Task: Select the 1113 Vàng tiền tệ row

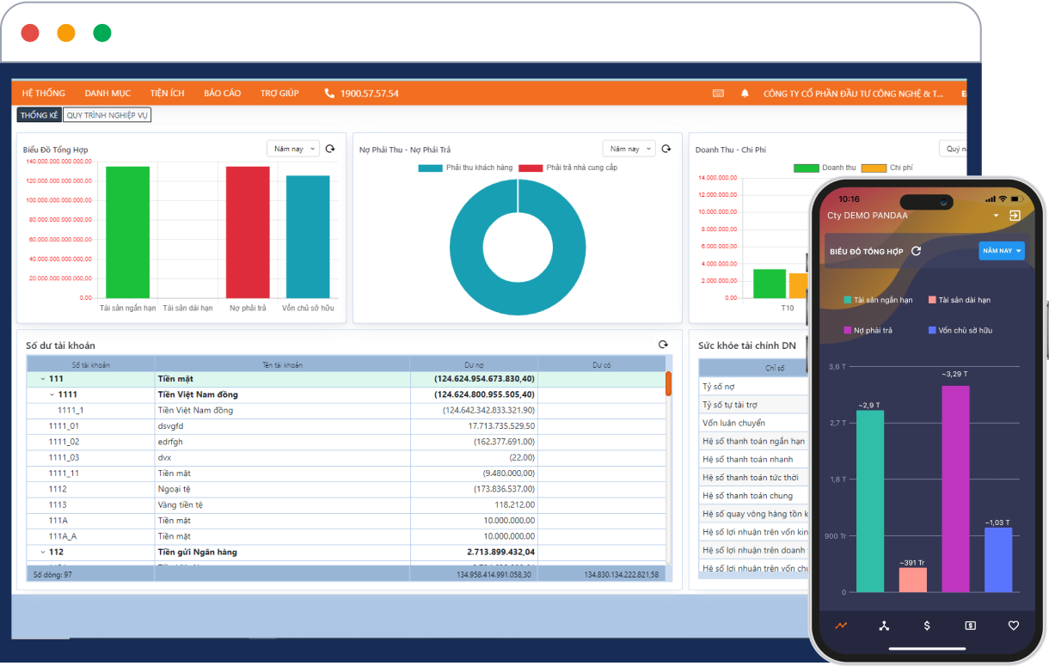Action: pos(347,504)
